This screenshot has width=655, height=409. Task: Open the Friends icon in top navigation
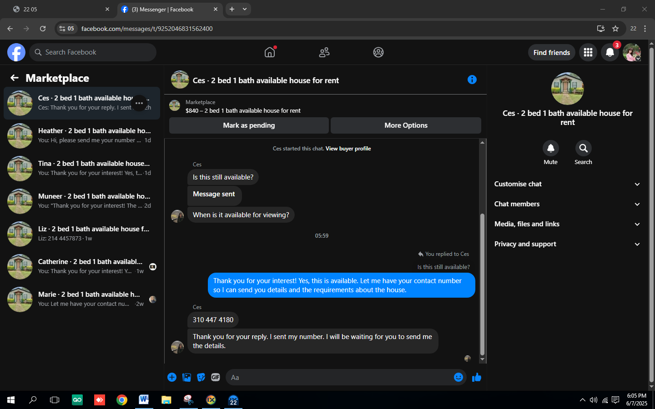click(324, 52)
